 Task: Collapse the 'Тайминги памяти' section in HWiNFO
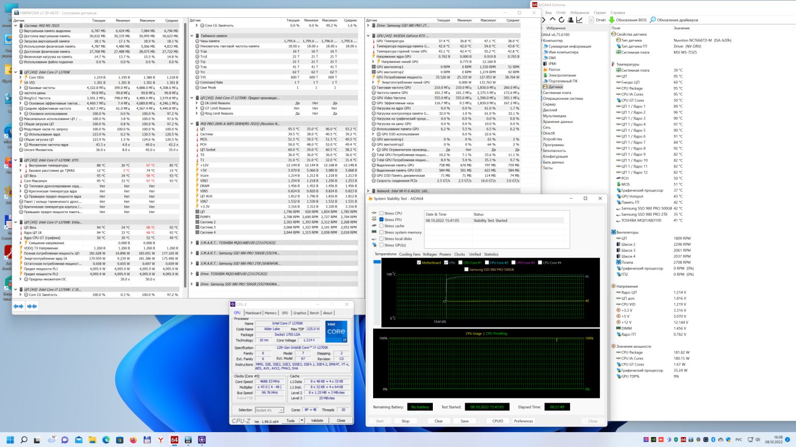pyautogui.click(x=192, y=36)
